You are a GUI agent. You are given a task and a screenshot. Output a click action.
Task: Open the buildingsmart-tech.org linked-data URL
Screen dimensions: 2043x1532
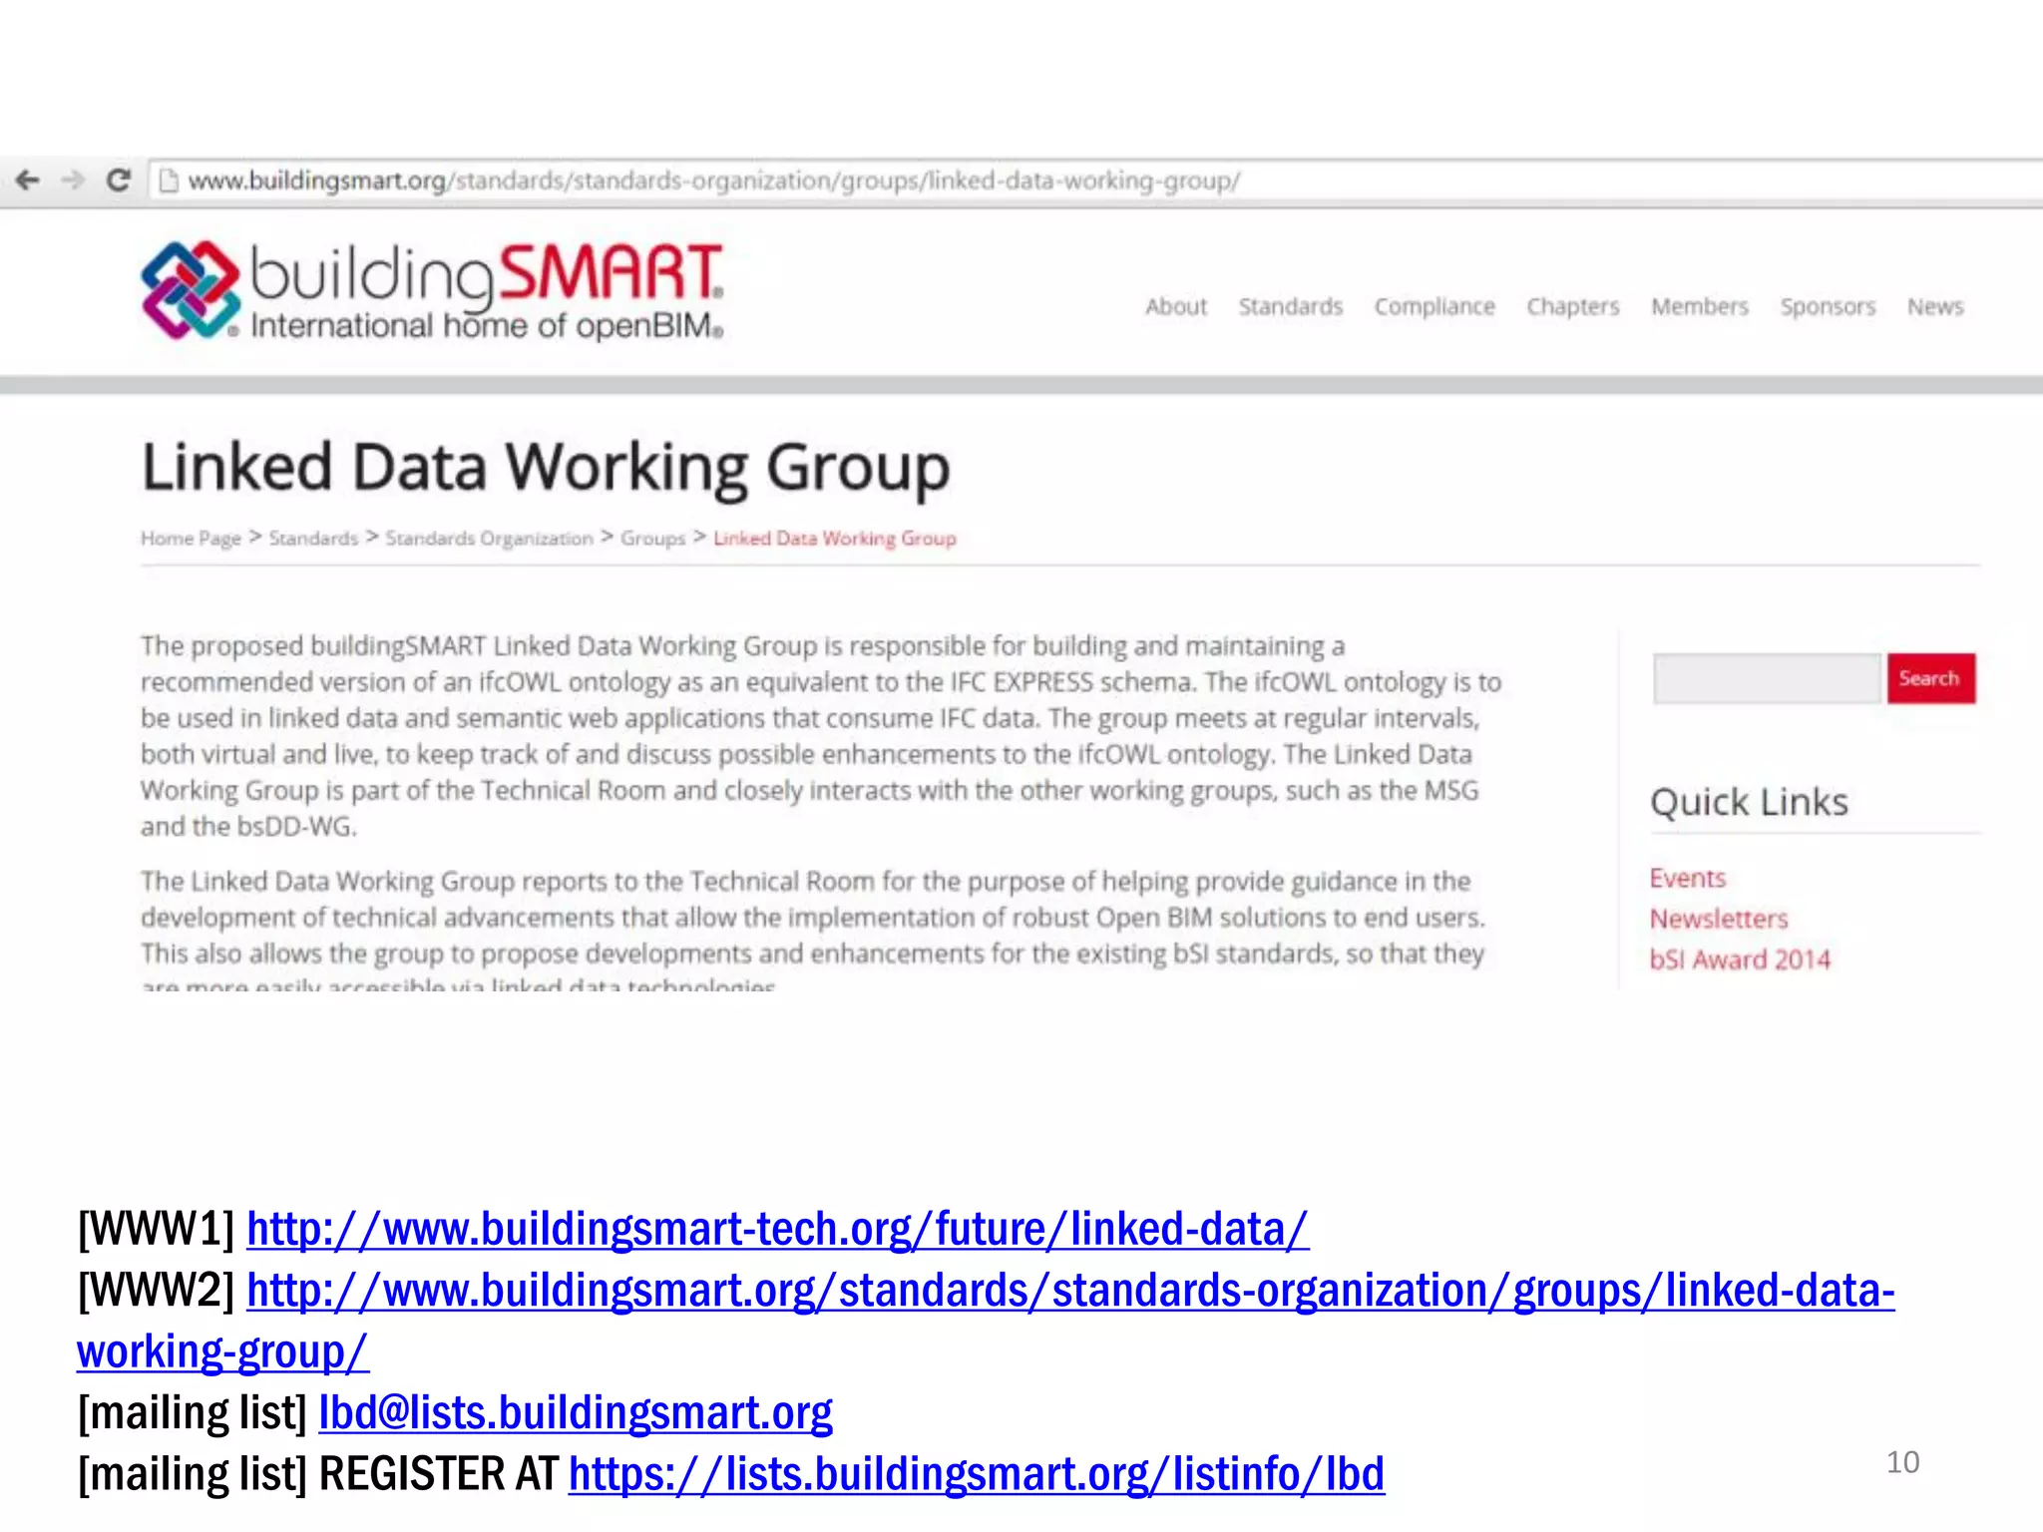(x=777, y=1229)
